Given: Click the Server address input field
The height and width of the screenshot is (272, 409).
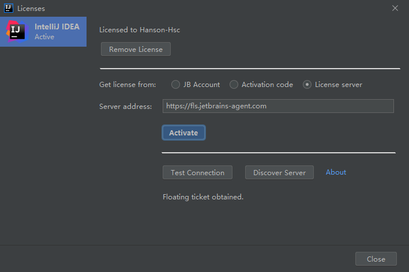Looking at the screenshot, I should [x=278, y=106].
